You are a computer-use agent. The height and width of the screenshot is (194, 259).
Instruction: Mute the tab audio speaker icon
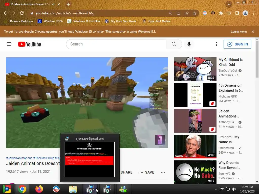click(53, 4)
